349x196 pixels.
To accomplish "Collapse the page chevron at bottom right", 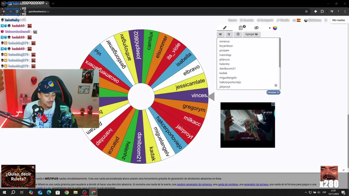I will (x=343, y=170).
